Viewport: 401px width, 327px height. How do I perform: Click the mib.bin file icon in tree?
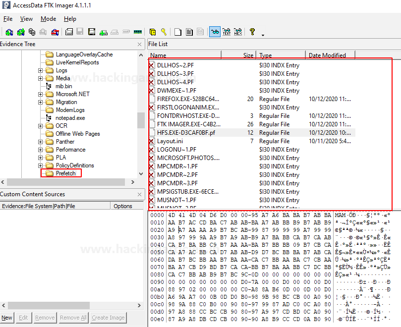tap(49, 86)
